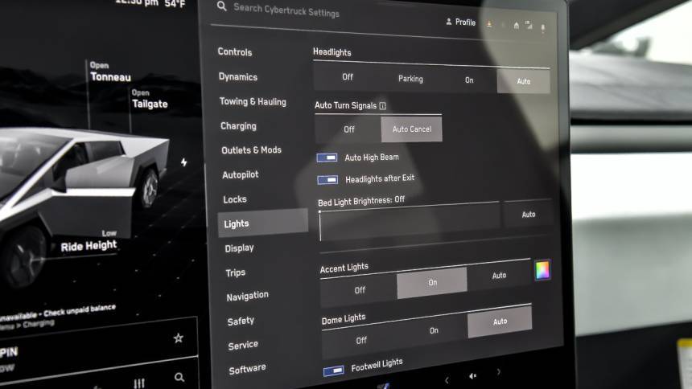This screenshot has height=389, width=692.
Task: Open the Service settings section
Action: [x=243, y=346]
